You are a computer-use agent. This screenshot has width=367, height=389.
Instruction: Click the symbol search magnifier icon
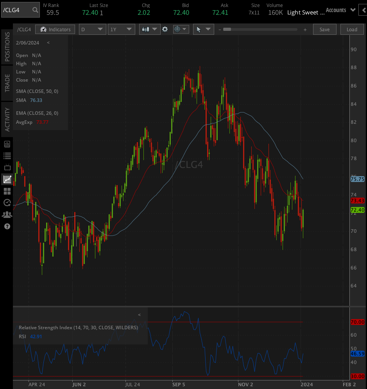pyautogui.click(x=35, y=10)
